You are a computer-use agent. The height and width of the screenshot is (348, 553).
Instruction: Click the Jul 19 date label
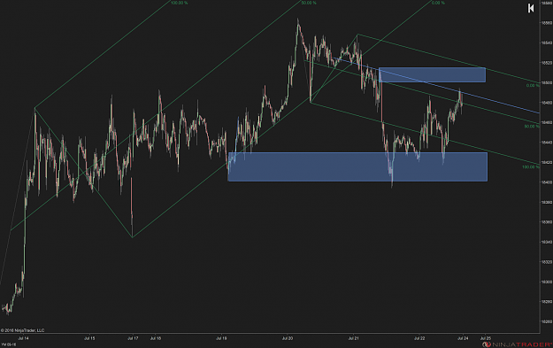point(221,338)
